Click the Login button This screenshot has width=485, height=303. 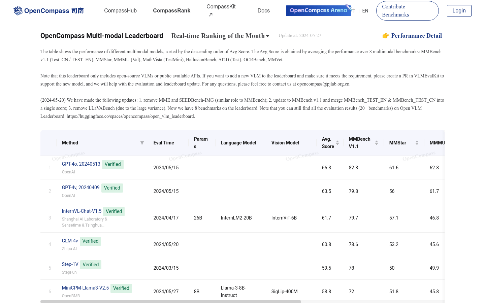coord(459,11)
